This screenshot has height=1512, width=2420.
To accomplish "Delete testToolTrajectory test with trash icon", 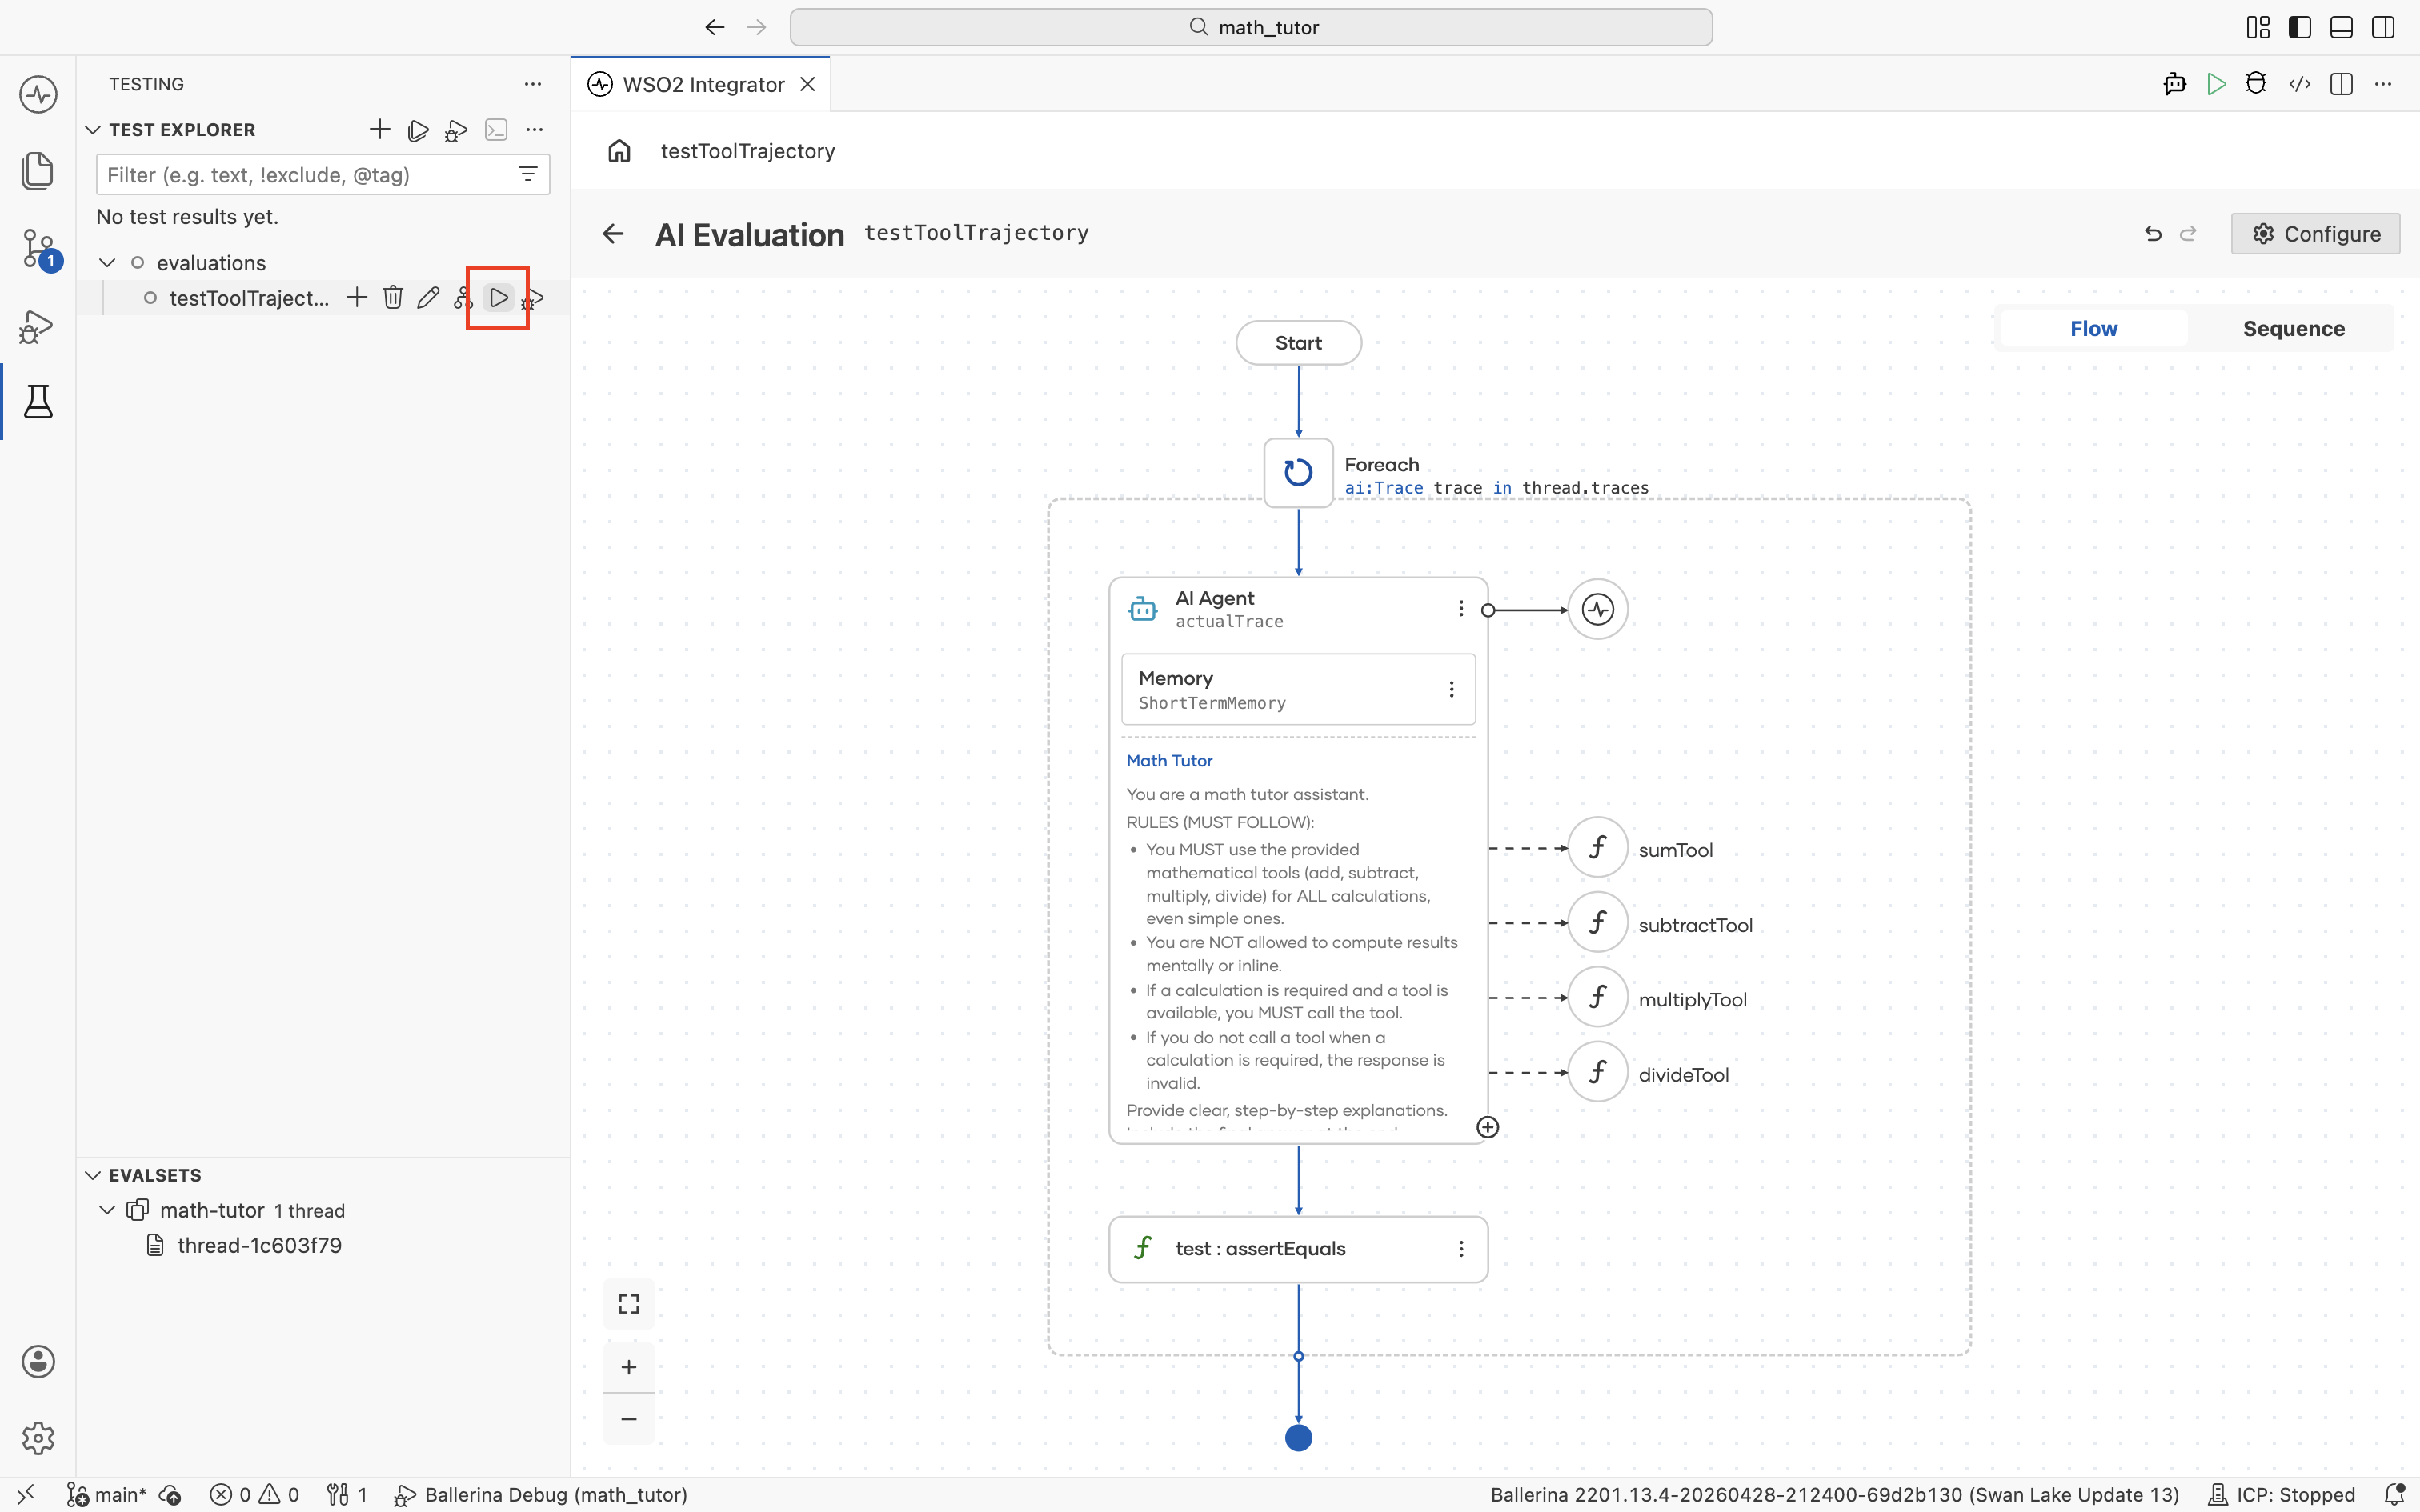I will [x=393, y=298].
